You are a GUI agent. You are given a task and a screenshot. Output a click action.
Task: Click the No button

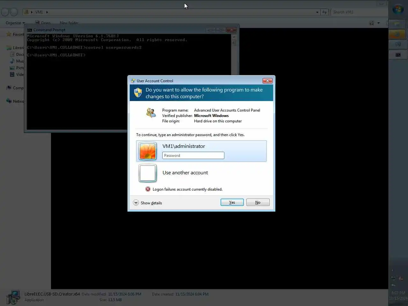click(x=258, y=202)
